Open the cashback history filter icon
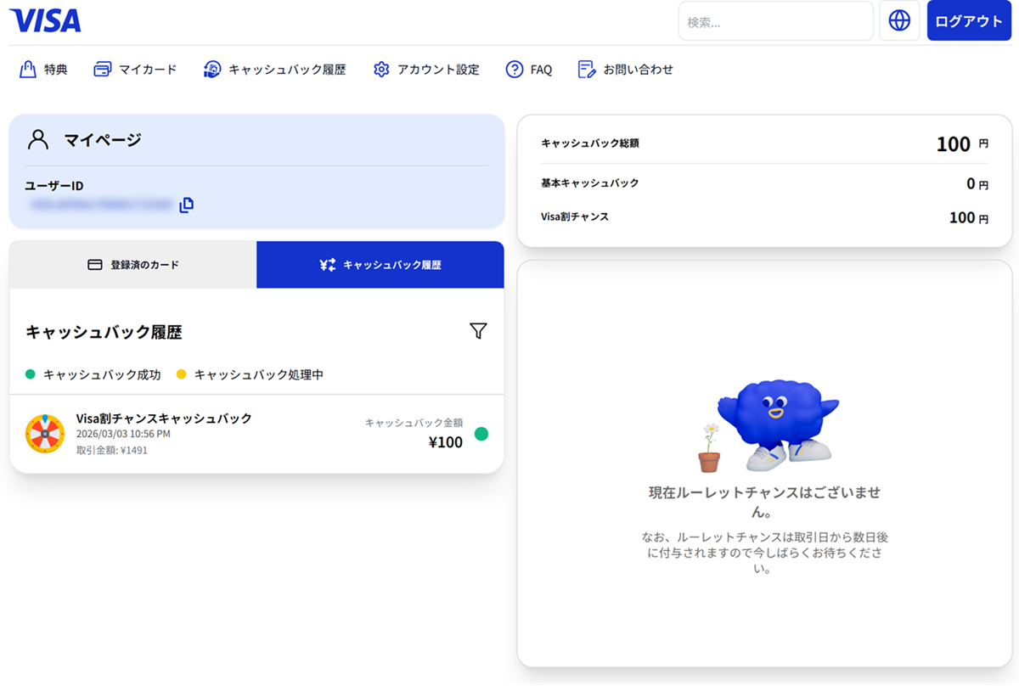1019x691 pixels. tap(478, 331)
